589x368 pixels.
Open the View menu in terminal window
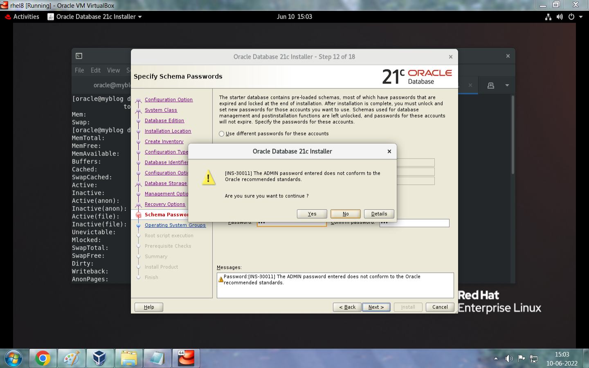coord(113,70)
